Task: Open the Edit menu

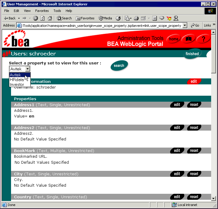Action: 16,11
